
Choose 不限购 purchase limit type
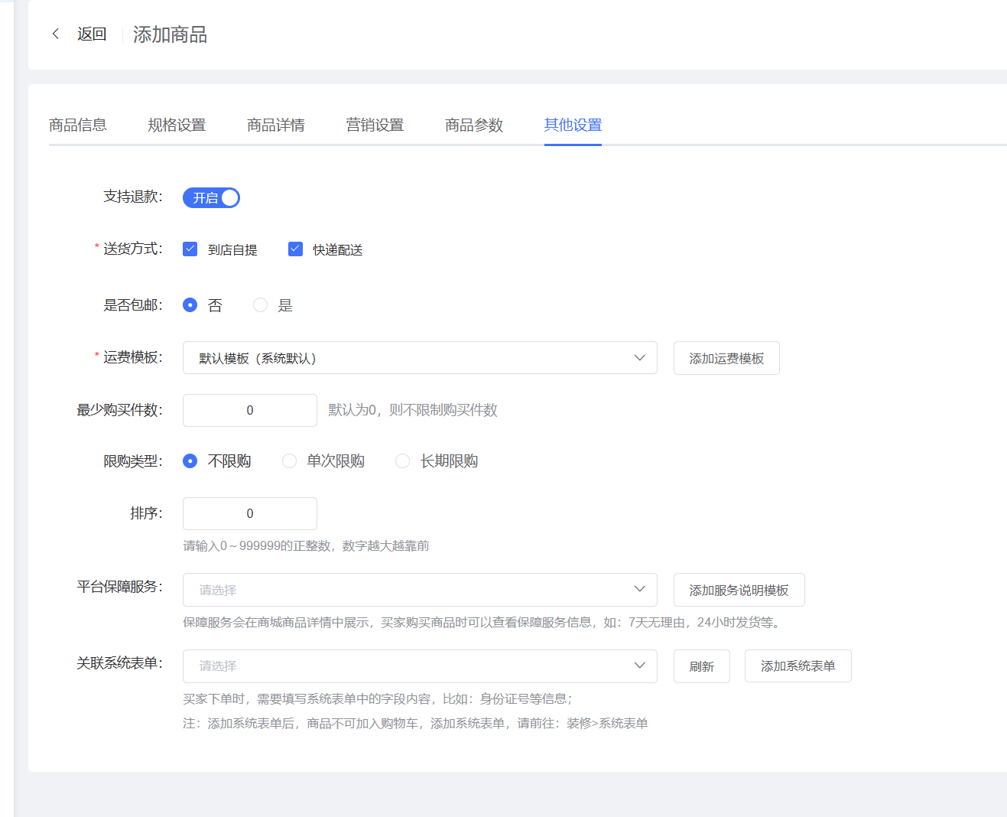click(190, 461)
